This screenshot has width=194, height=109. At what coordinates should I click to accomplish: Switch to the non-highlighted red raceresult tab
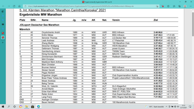[x=3, y=33]
